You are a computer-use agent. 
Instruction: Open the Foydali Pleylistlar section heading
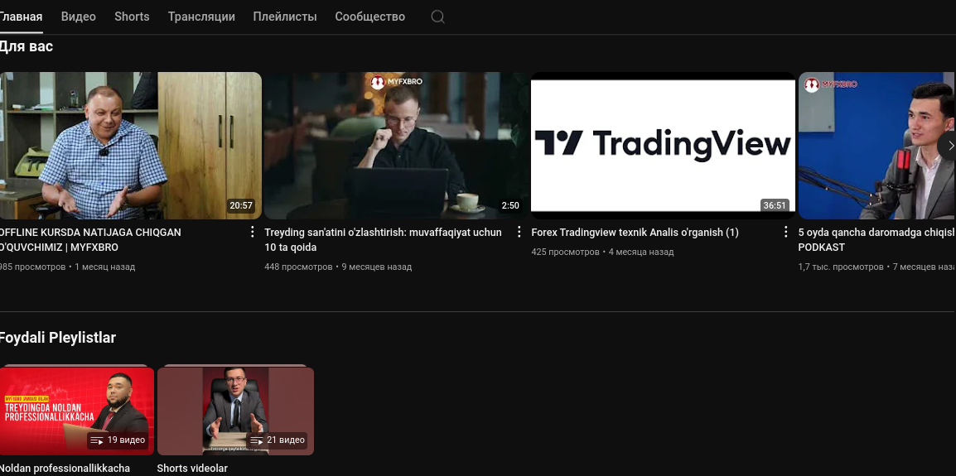(x=57, y=337)
